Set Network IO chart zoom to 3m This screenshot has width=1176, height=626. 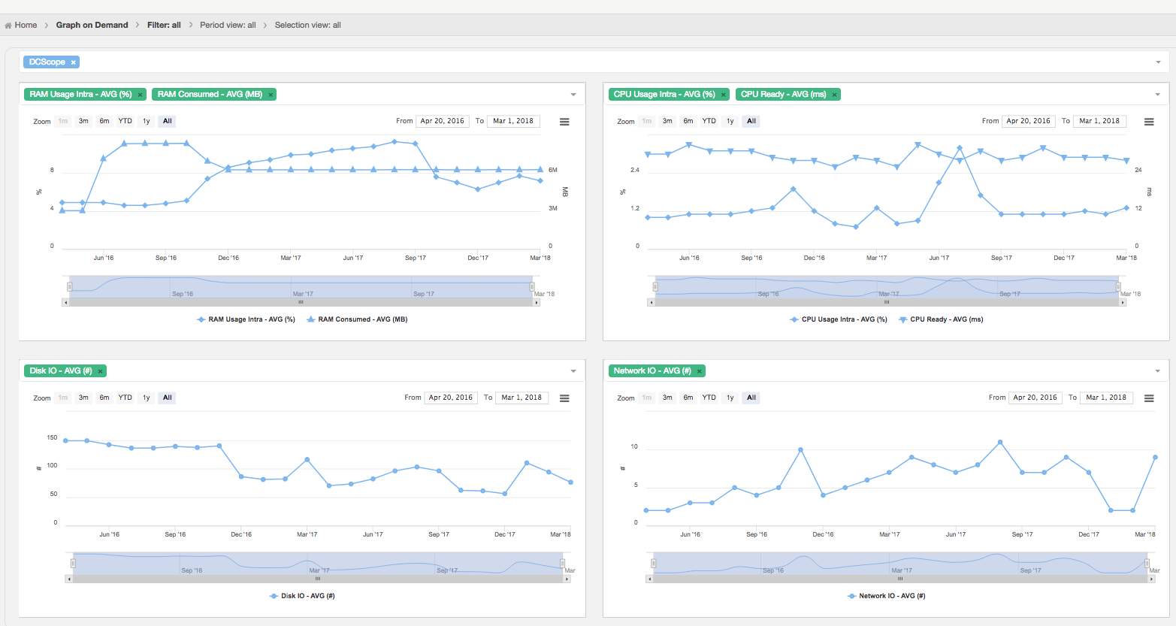click(667, 398)
